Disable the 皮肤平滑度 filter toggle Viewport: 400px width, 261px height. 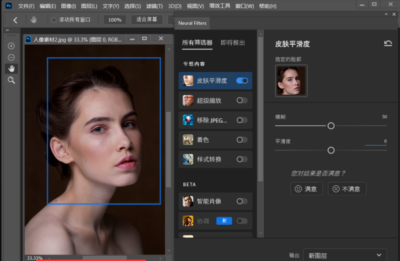tap(242, 81)
